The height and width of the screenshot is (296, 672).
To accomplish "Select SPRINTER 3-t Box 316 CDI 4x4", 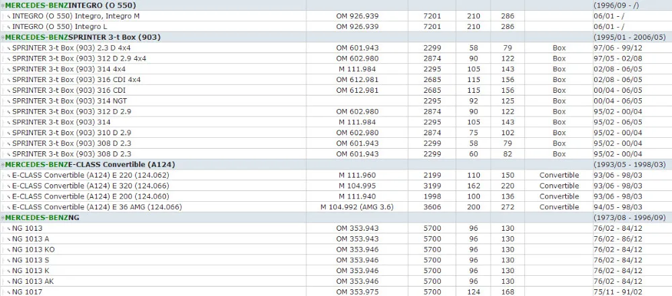I will tap(77, 80).
